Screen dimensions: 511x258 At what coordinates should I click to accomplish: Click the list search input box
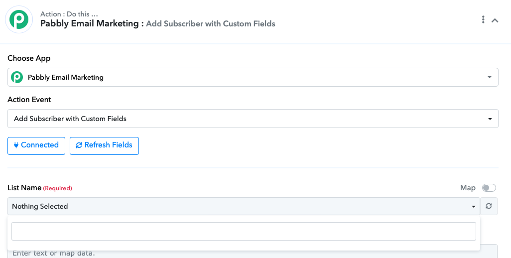[x=244, y=231]
